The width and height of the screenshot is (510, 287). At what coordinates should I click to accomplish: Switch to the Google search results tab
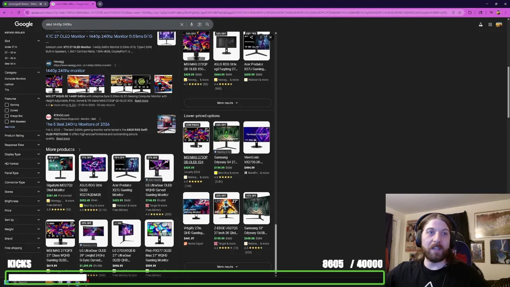pyautogui.click(x=72, y=4)
